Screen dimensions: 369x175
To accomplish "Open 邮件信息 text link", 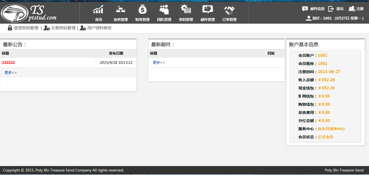I will click(x=317, y=9).
